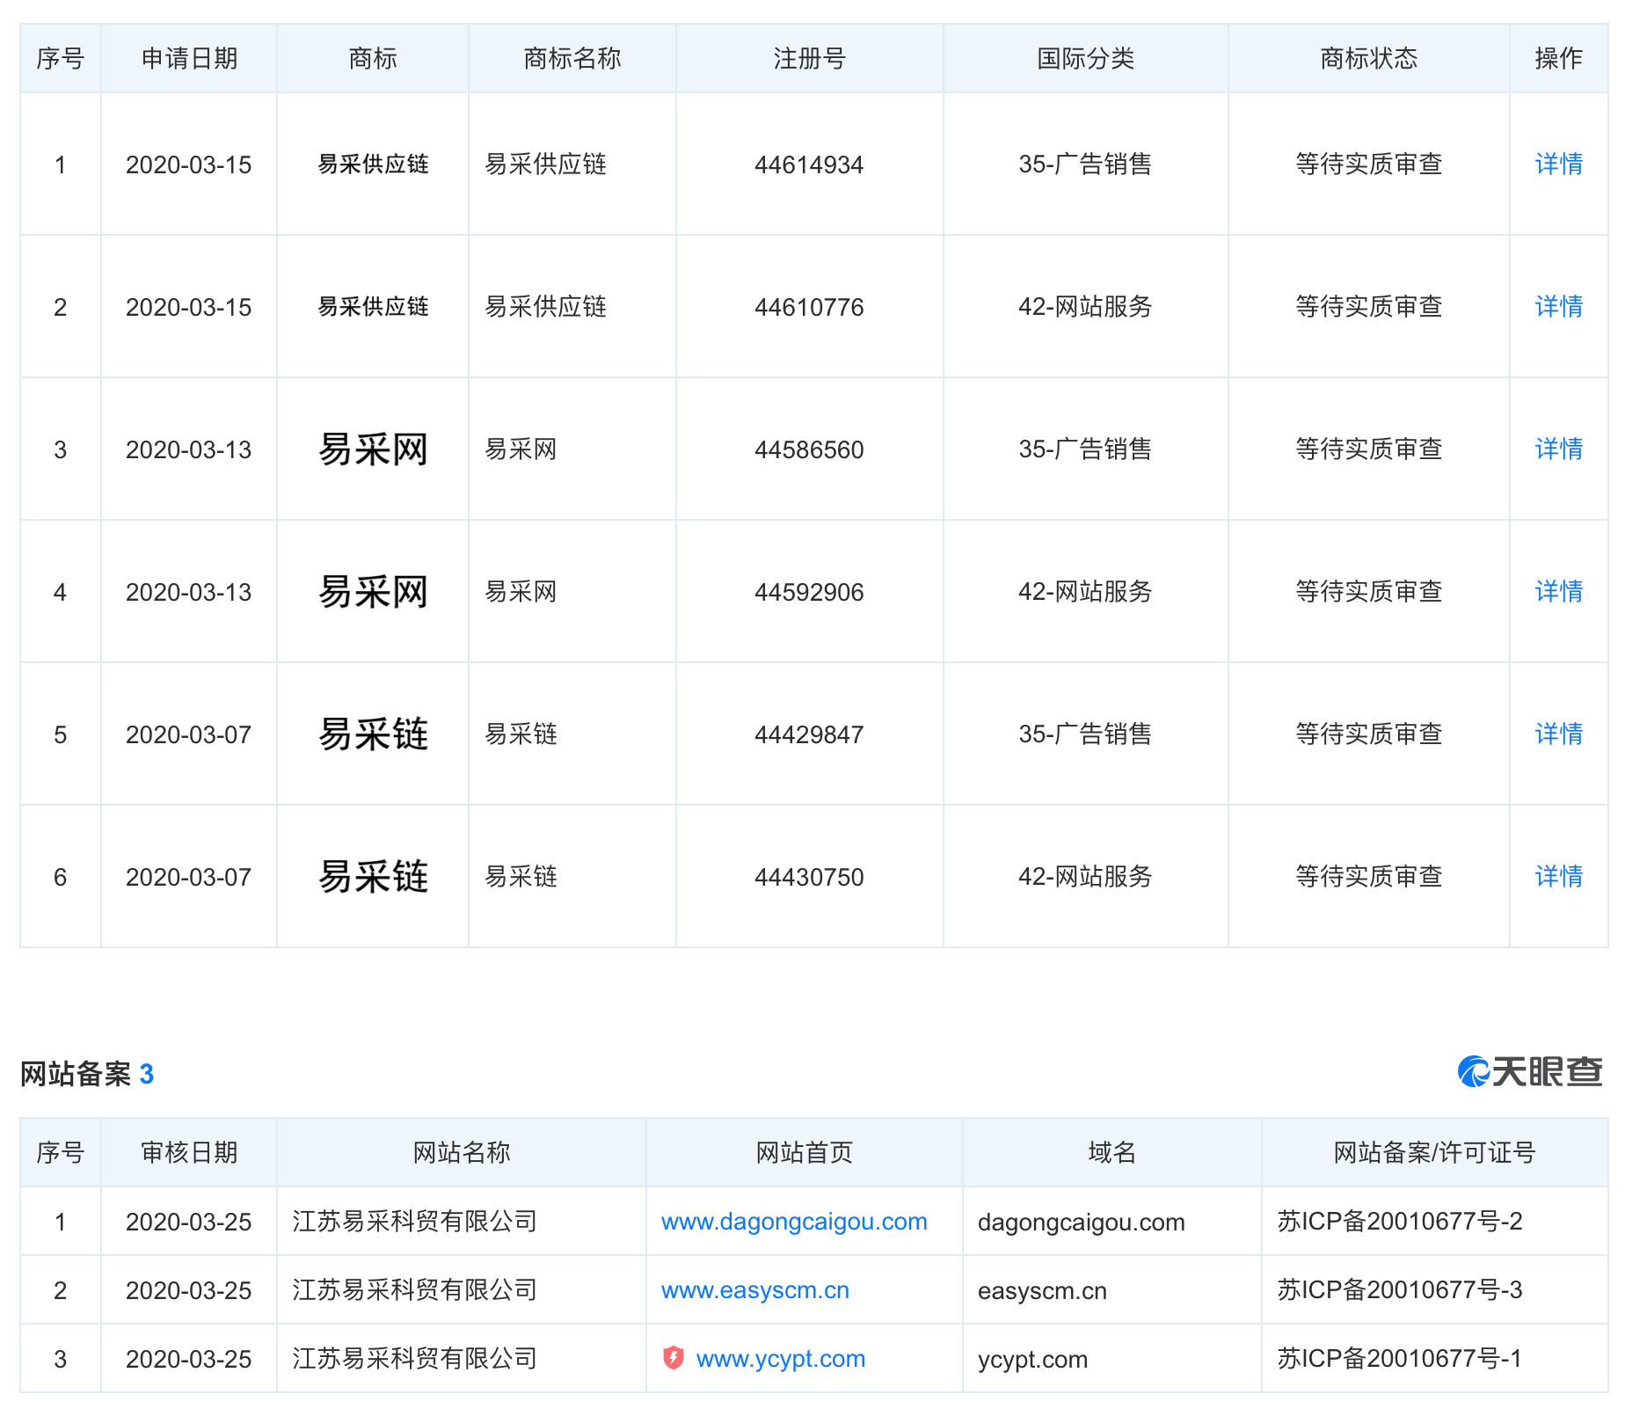The height and width of the screenshot is (1409, 1625).
Task: Click the 网站备案/许可证号 column header
Action: click(x=1434, y=1152)
